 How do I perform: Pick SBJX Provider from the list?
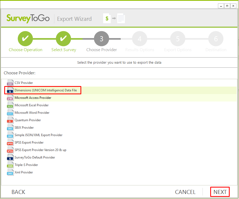pos(24,128)
